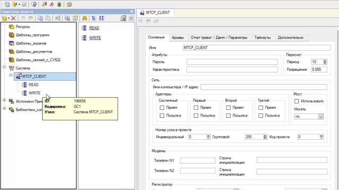Screen dimensions: 339x190
Task: Expand the Библиотеки_компонентов tree node
Action: pyautogui.click(x=4, y=108)
